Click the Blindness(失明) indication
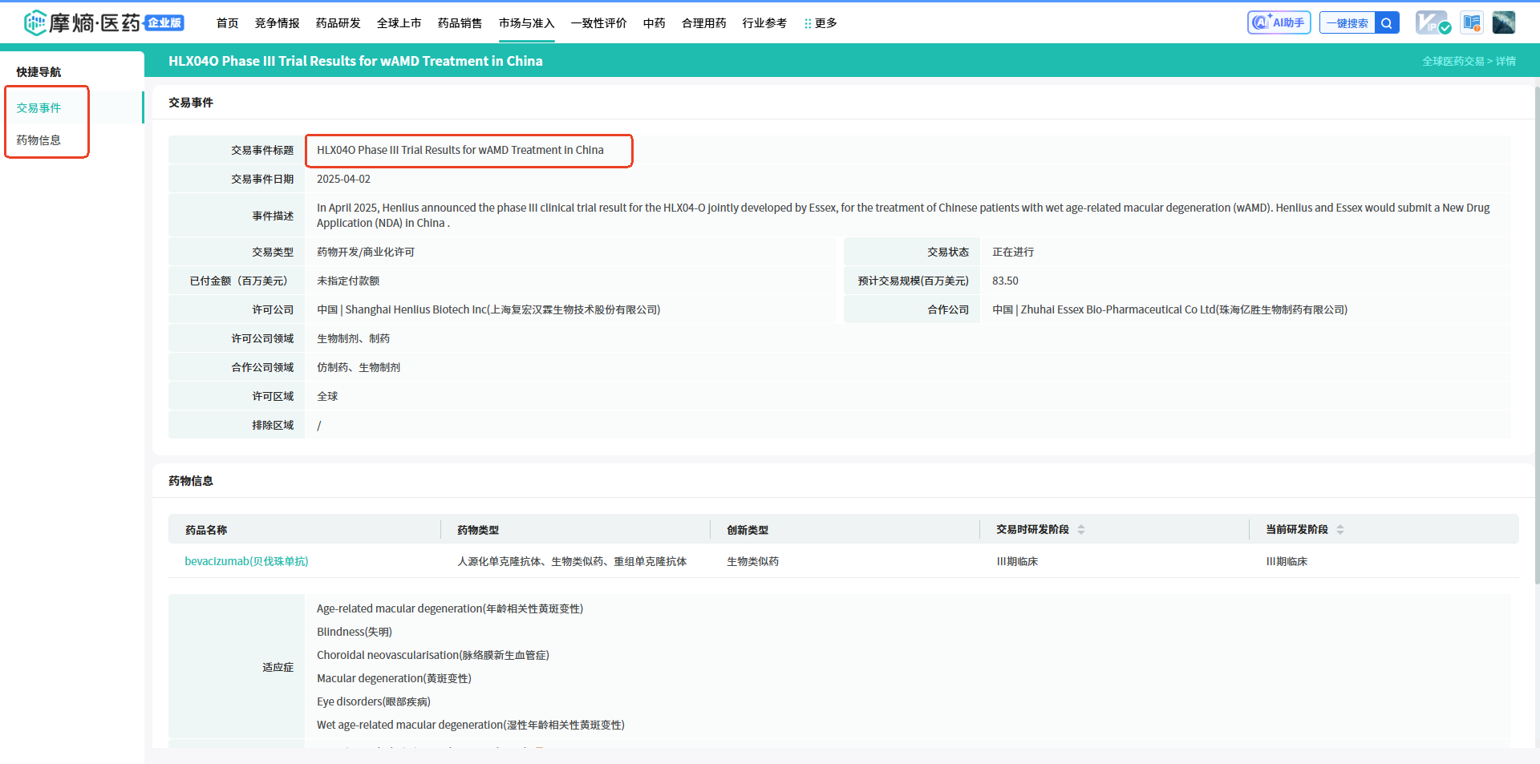1540x764 pixels. pyautogui.click(x=355, y=632)
